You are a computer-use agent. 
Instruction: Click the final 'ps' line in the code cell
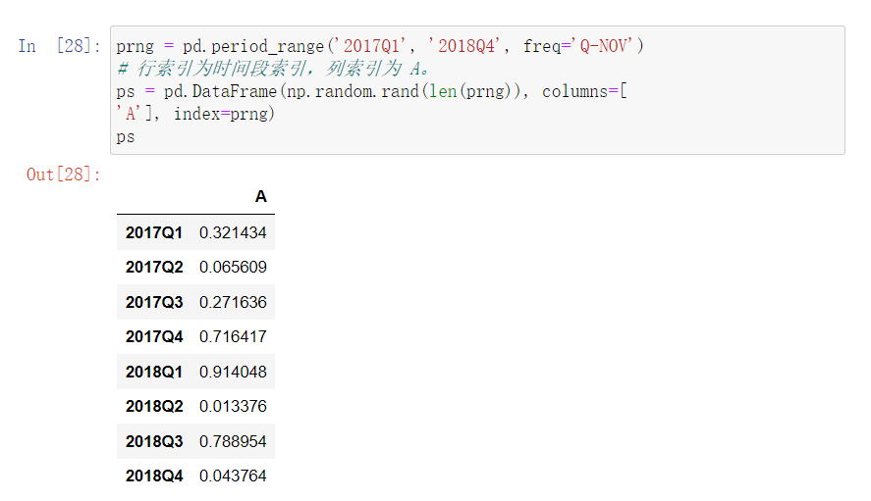coord(126,137)
